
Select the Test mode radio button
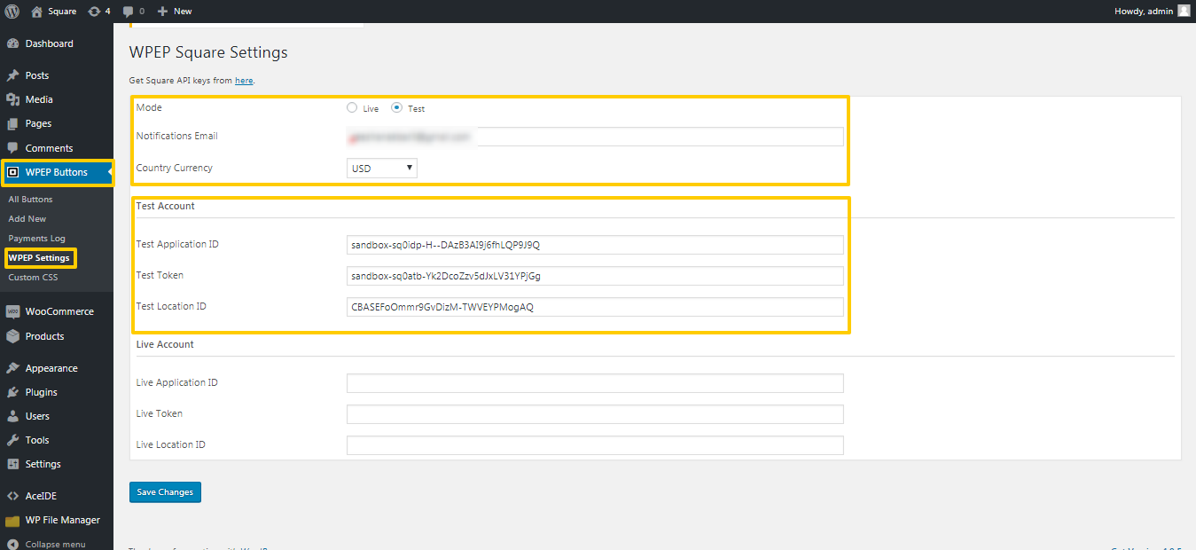click(396, 108)
